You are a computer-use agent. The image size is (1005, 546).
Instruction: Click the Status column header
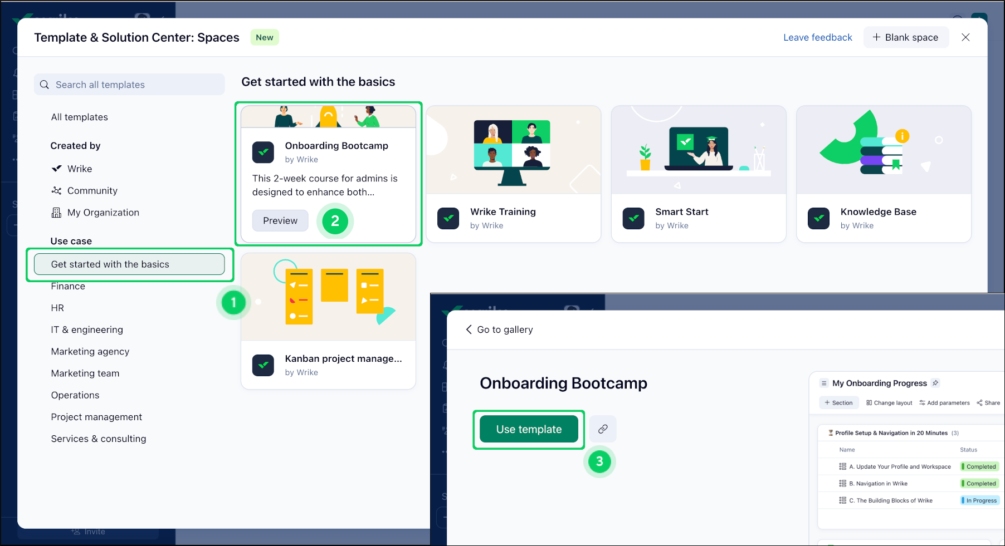[968, 450]
